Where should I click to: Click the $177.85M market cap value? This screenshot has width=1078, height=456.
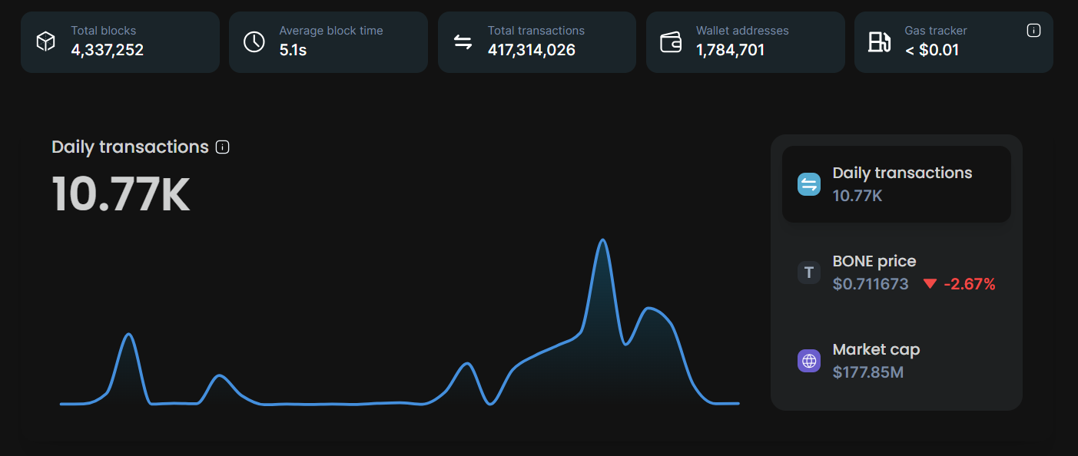tap(868, 372)
